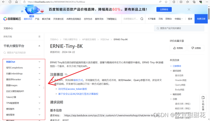Open favorites list icon
The width and height of the screenshot is (210, 121).
pos(188,2)
